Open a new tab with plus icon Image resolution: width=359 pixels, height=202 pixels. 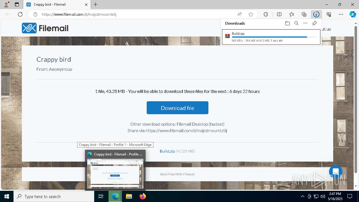(x=96, y=4)
